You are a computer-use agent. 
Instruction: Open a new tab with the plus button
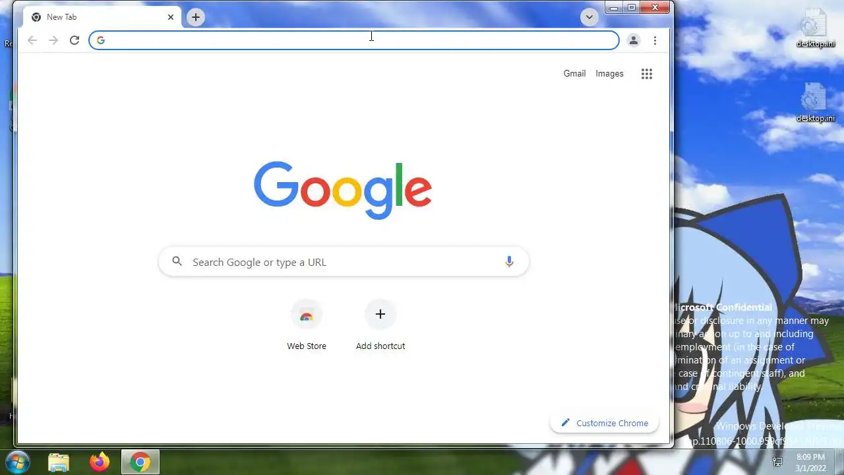click(196, 17)
